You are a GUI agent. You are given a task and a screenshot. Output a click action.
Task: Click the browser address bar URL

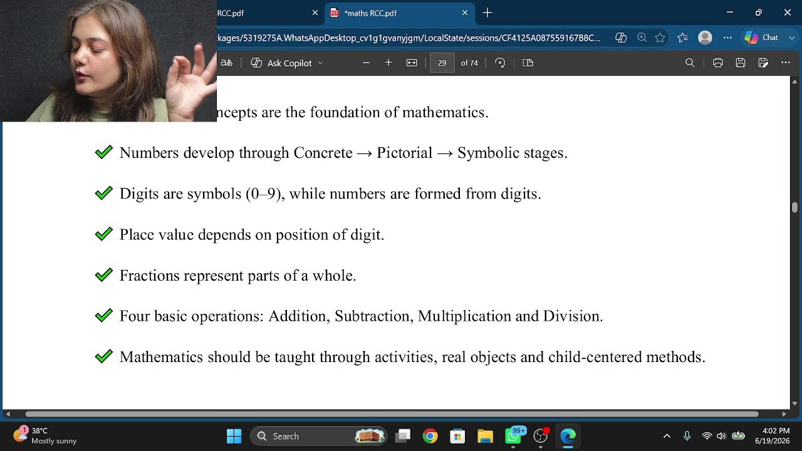(x=409, y=38)
